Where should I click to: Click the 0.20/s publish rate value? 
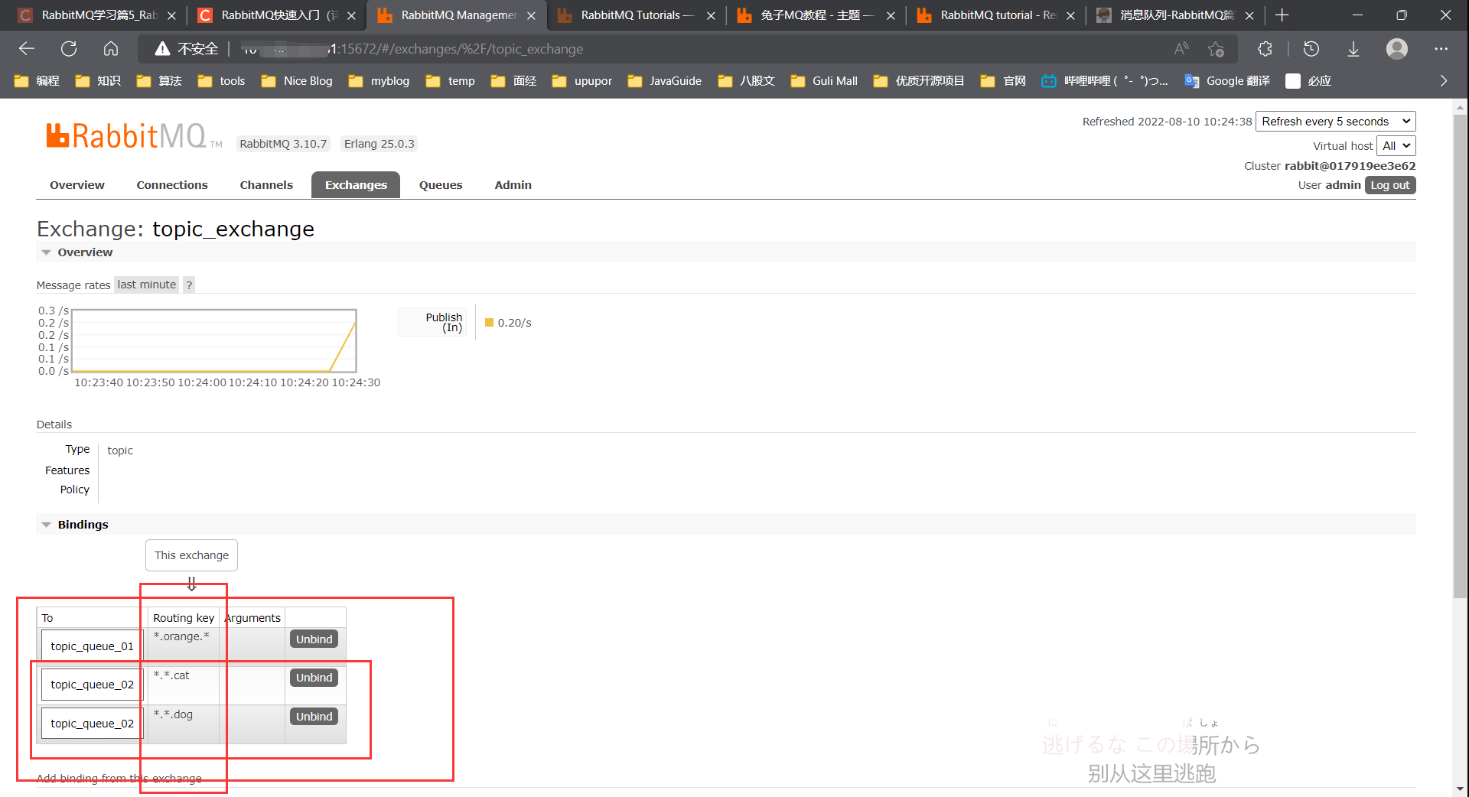click(x=514, y=323)
